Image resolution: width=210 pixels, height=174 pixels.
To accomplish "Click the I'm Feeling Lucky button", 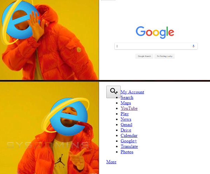I will 164,56.
